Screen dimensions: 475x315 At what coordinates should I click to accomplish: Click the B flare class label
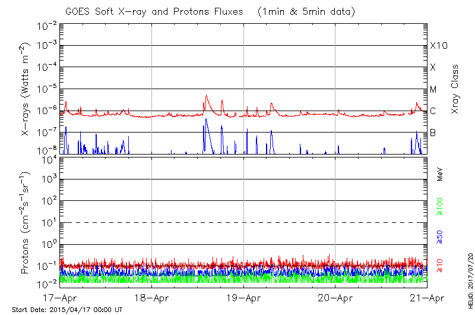(433, 133)
